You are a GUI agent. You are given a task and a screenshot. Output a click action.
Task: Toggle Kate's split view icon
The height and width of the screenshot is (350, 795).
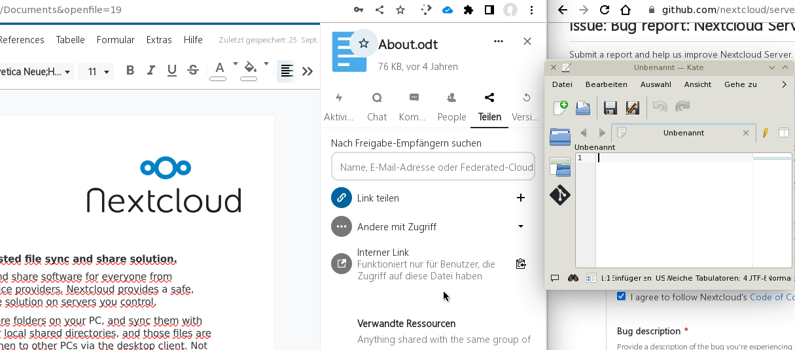point(783,133)
